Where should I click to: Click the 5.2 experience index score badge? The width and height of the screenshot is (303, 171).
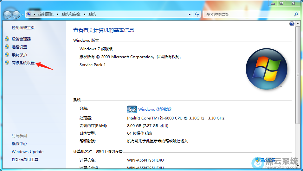[132, 109]
